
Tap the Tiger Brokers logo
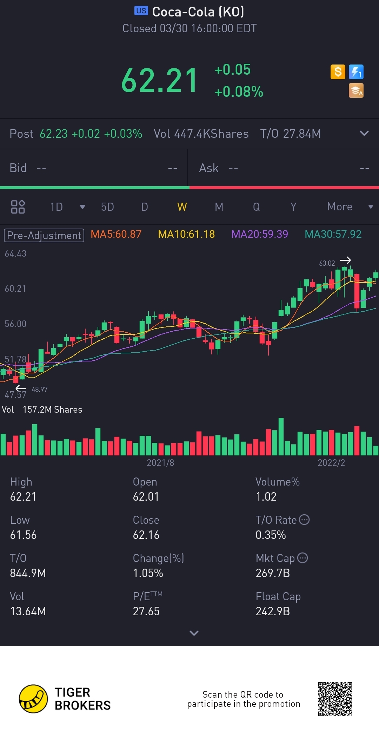tap(65, 699)
